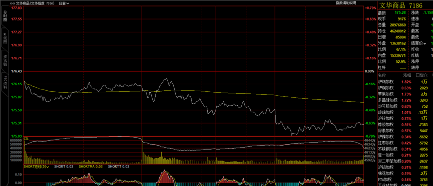Select the 不锈钢加权 row

tap(405, 149)
